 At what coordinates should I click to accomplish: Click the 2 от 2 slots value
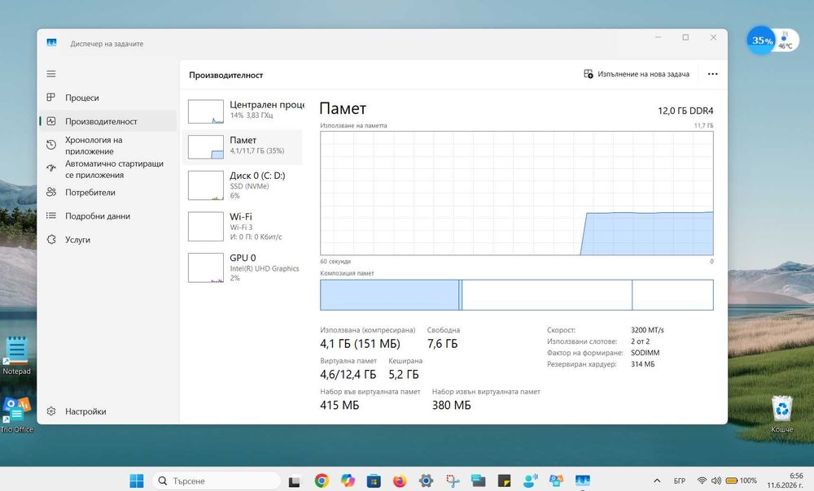point(640,341)
